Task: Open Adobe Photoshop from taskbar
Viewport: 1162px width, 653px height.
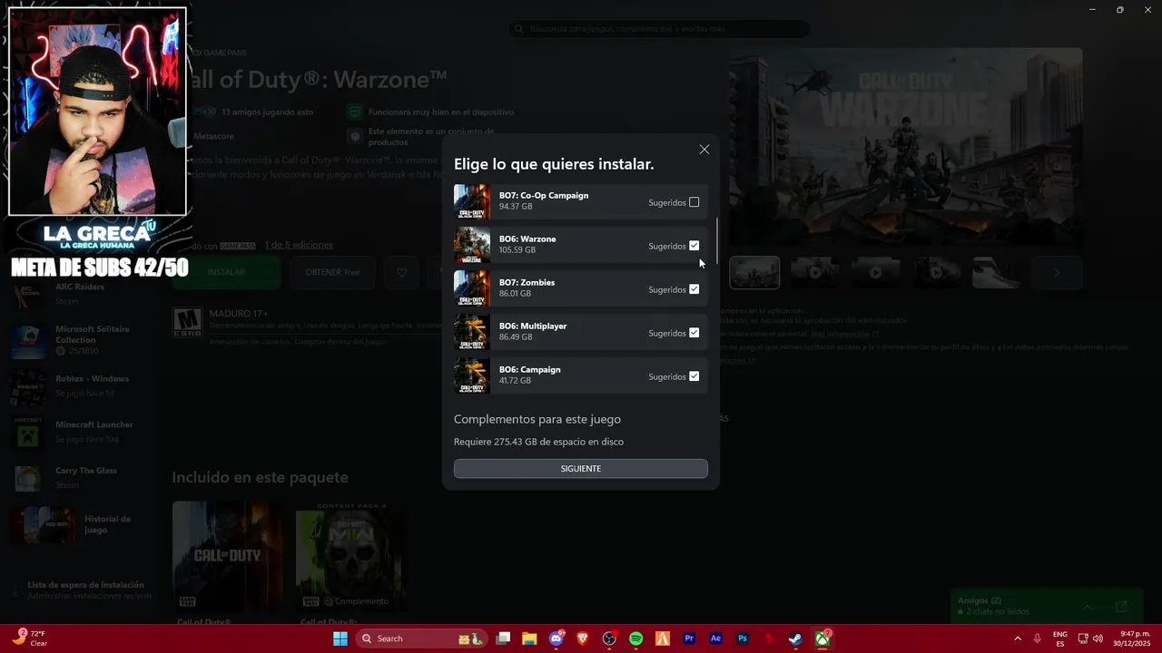Action: (742, 638)
